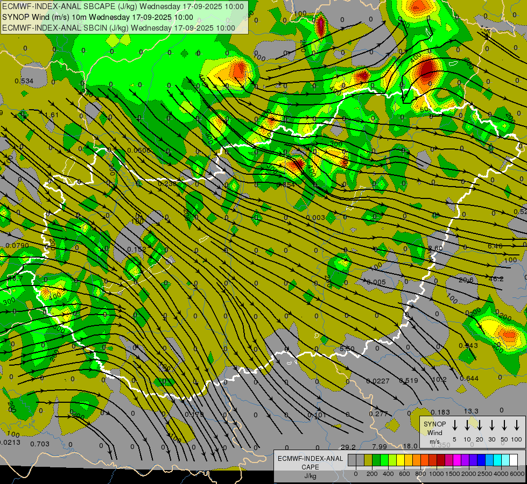Click the 1000 tick label on the CAPE legend
This screenshot has width=527, height=484.
click(x=437, y=474)
